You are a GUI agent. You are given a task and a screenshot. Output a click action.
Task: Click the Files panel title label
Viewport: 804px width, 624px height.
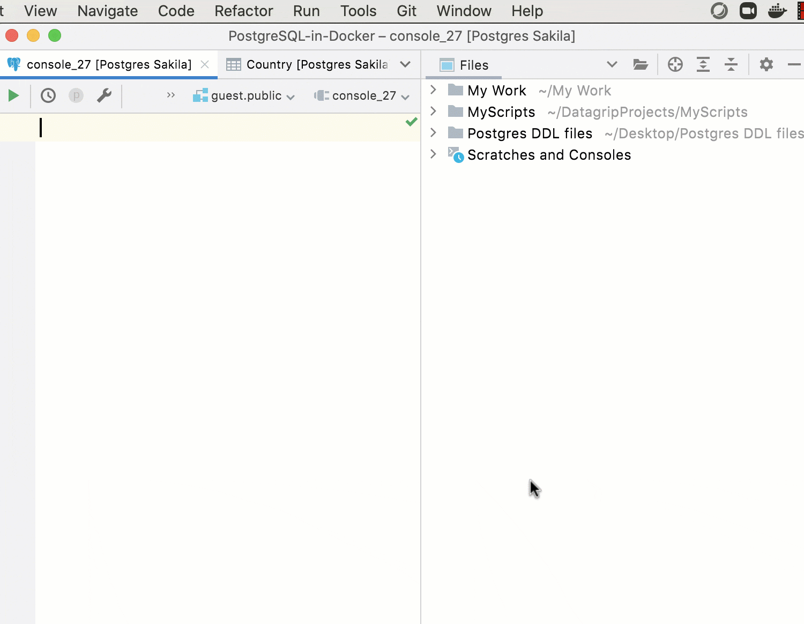474,65
